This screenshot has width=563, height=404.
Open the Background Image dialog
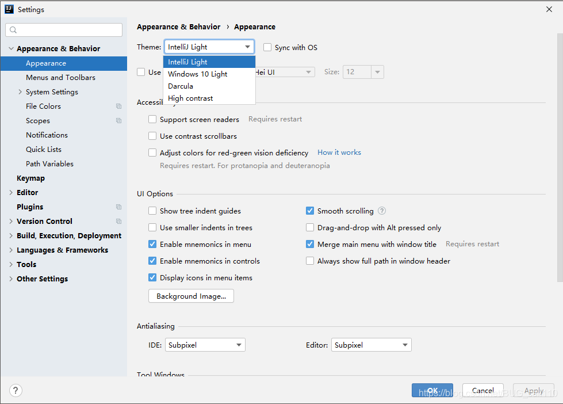(x=190, y=296)
